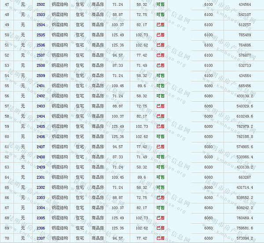264x243 pixels.
Task: Select room 2505 link
Action: coord(40,35)
